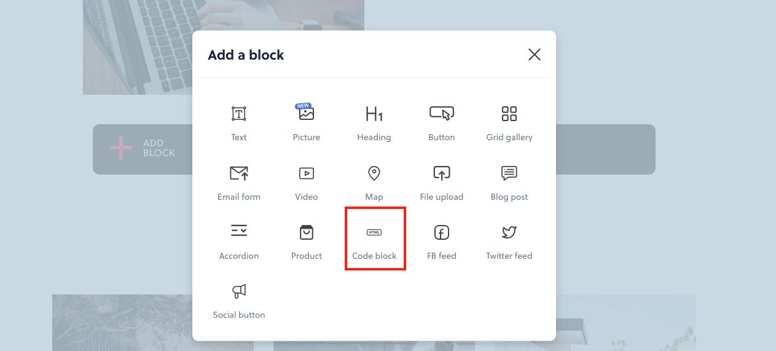Screen dimensions: 776x351
Task: Select the Map block
Action: pyautogui.click(x=374, y=182)
